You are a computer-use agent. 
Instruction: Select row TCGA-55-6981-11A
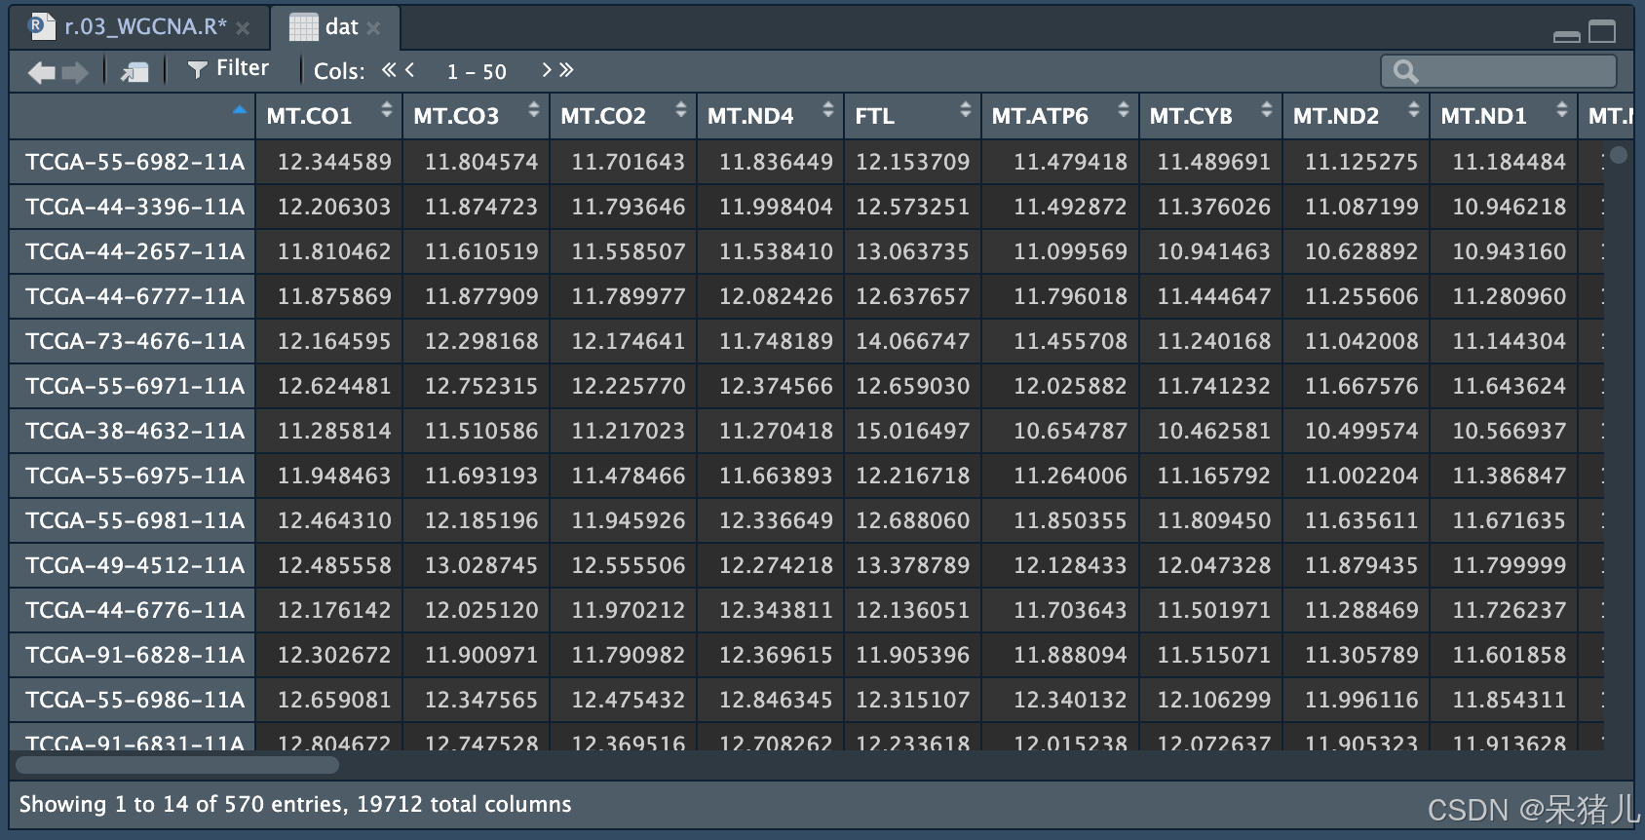click(134, 520)
